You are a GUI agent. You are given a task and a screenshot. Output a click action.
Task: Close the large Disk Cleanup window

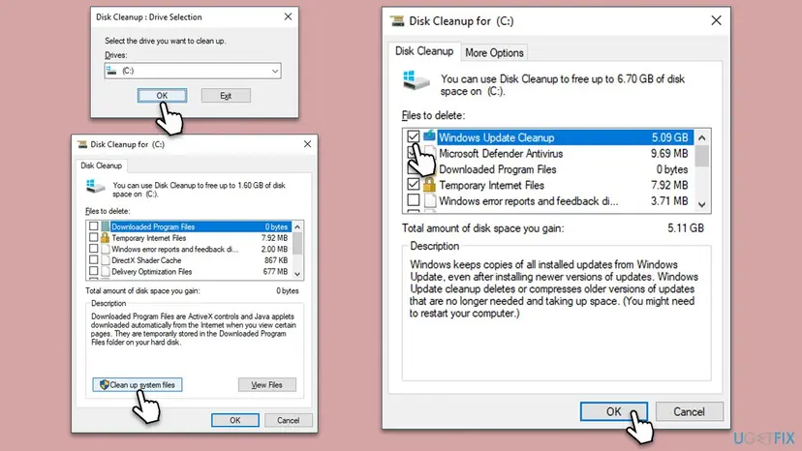(716, 20)
